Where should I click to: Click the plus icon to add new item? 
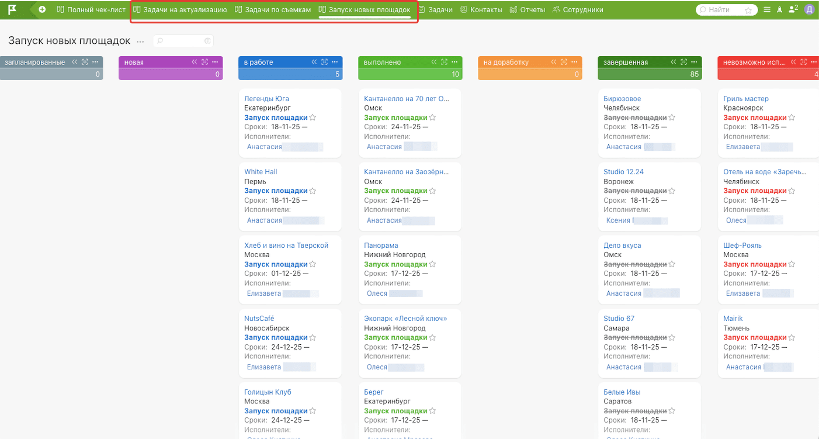click(42, 9)
